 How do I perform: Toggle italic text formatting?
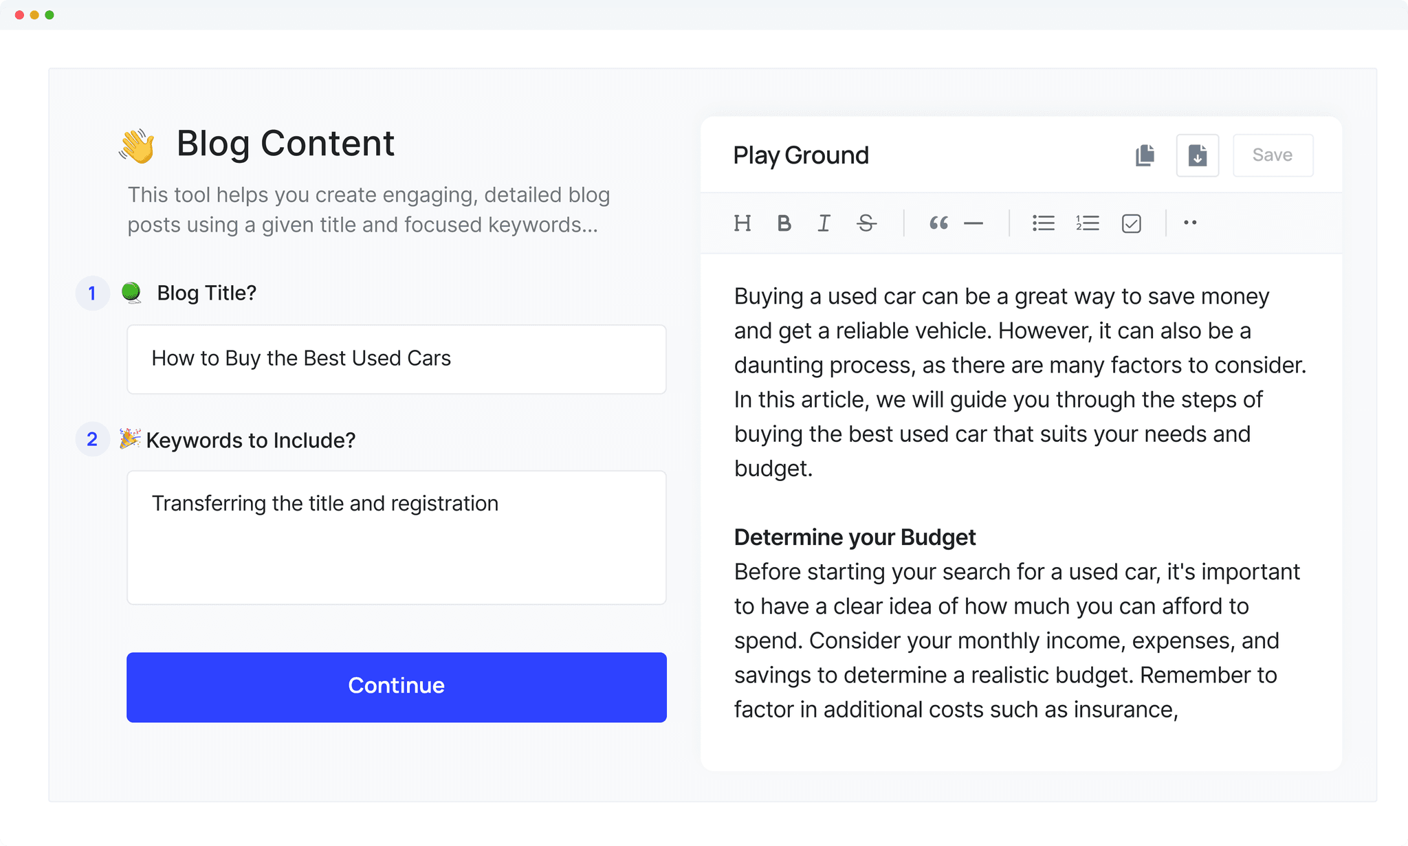[x=823, y=223]
